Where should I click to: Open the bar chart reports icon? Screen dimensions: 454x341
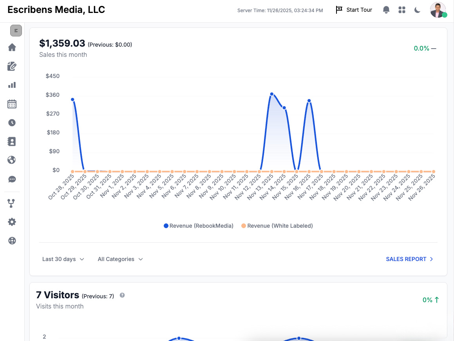(12, 85)
